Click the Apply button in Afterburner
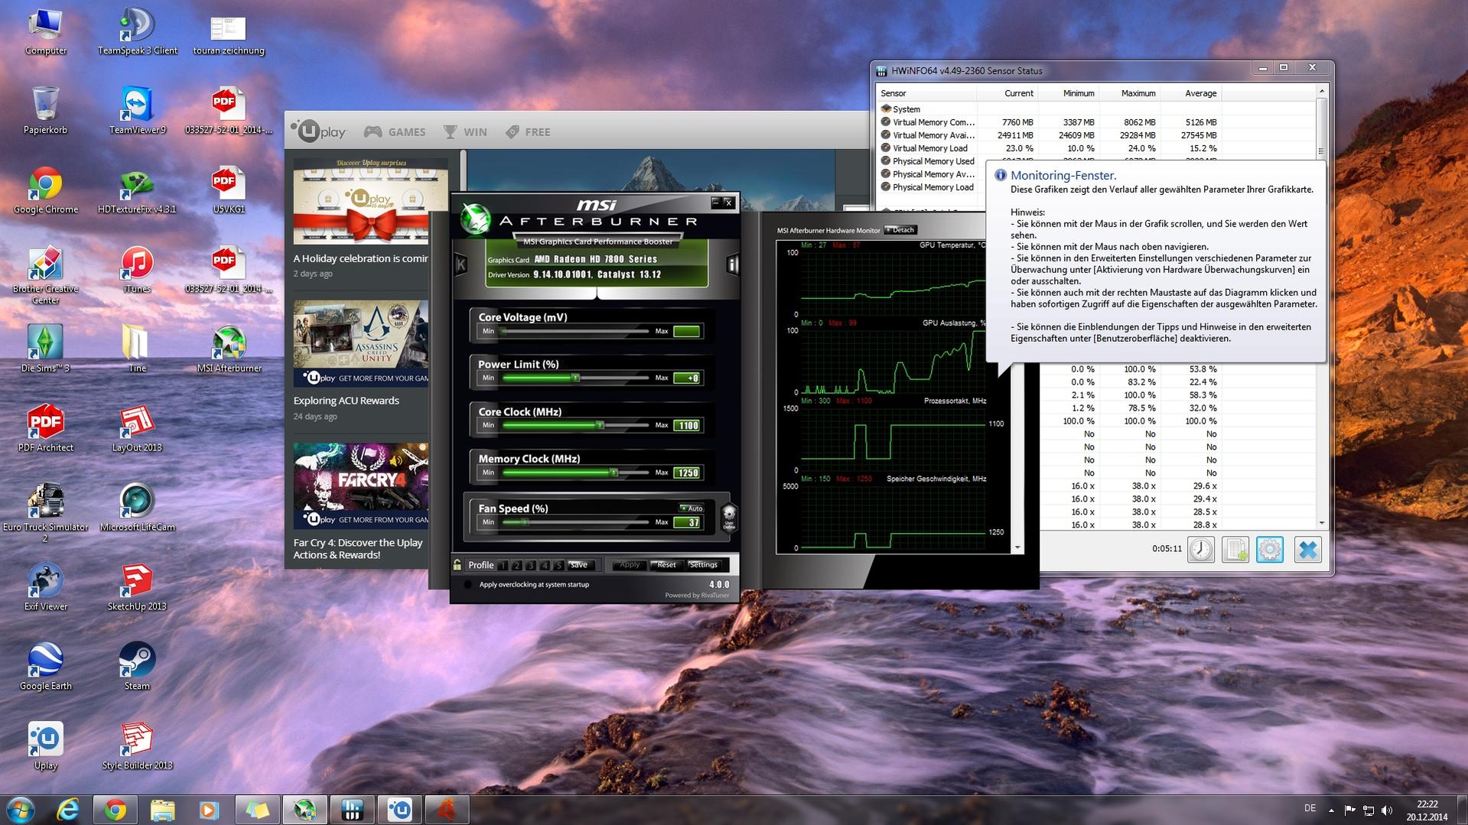Viewport: 1468px width, 825px height. click(x=630, y=565)
